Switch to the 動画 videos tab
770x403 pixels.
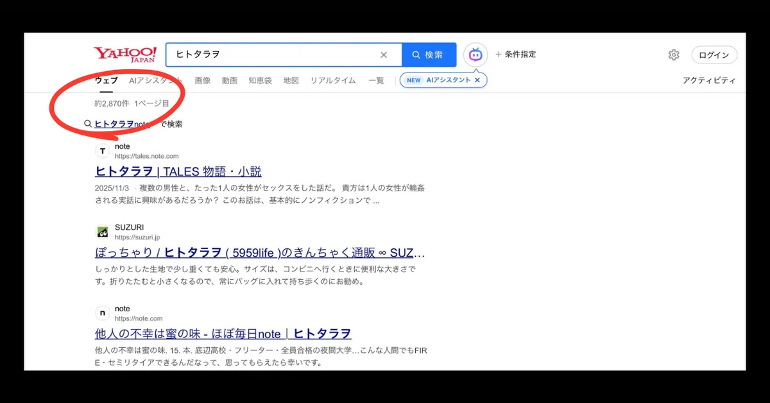pos(230,81)
